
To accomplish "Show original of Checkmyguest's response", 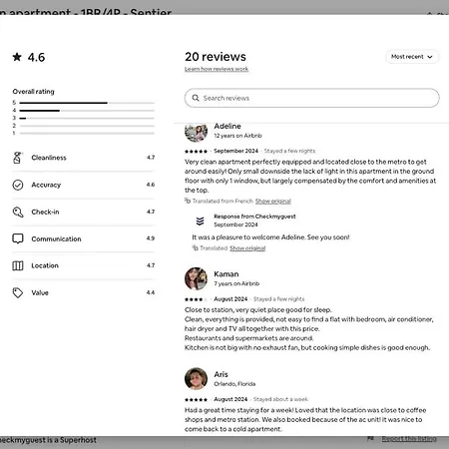I will point(247,248).
